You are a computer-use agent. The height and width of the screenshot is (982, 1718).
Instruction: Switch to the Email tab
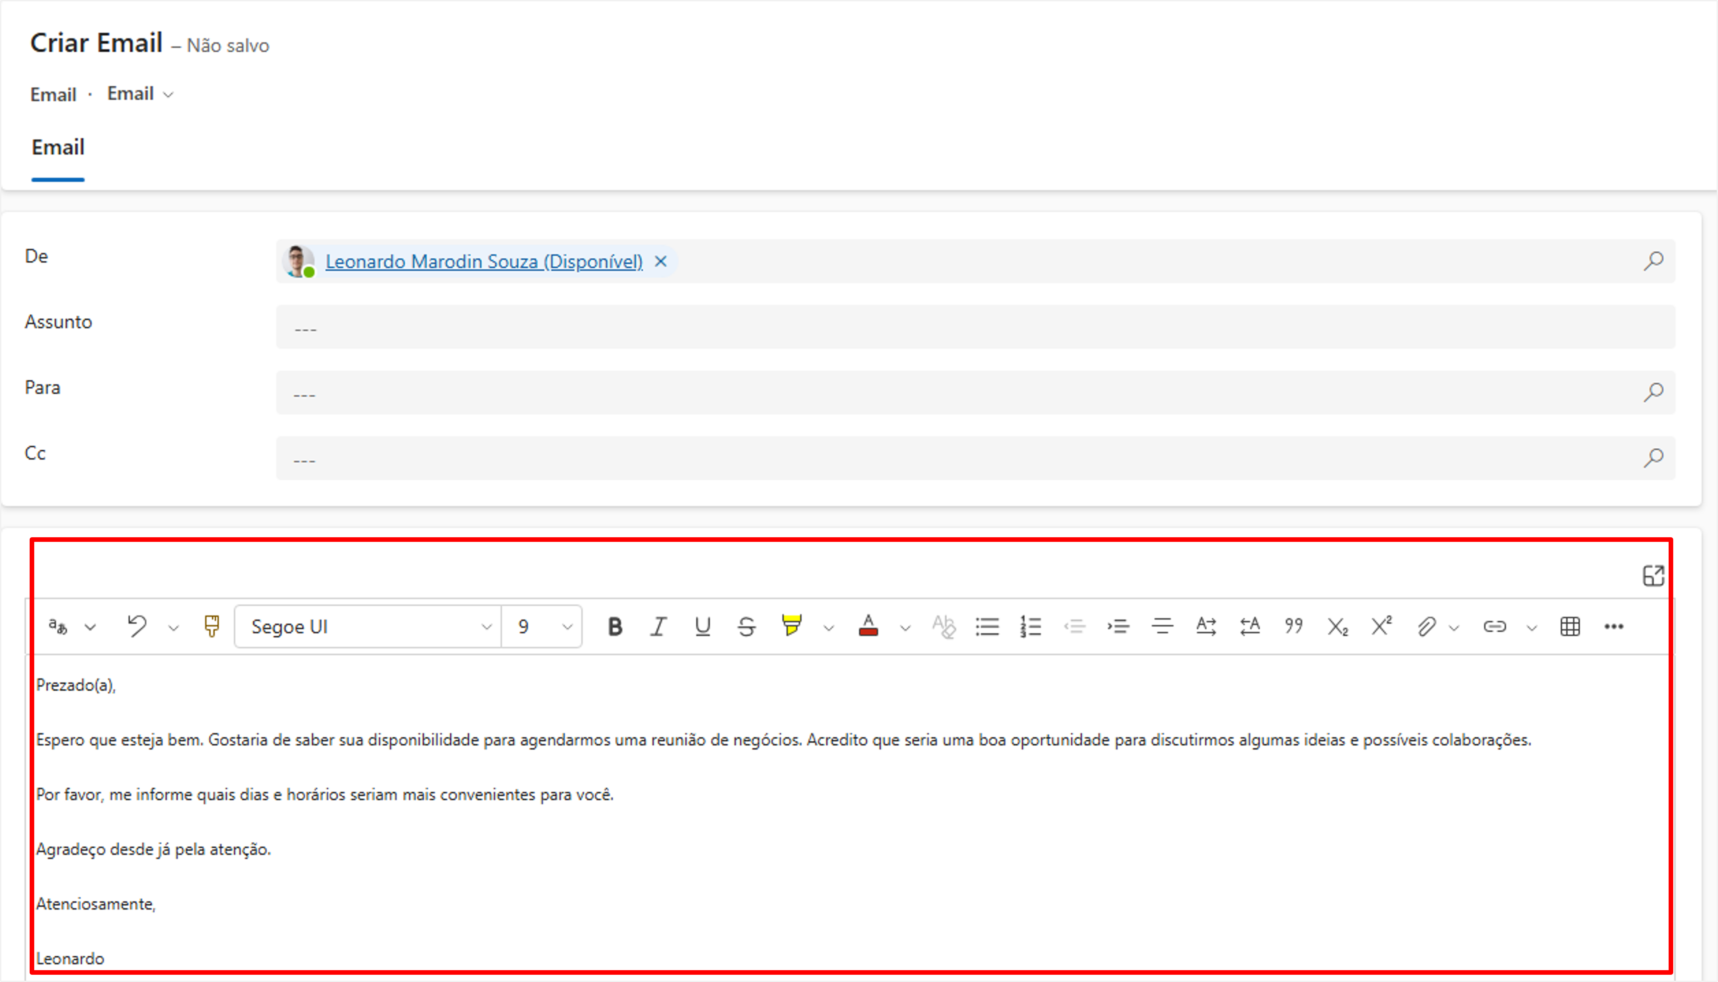(58, 147)
